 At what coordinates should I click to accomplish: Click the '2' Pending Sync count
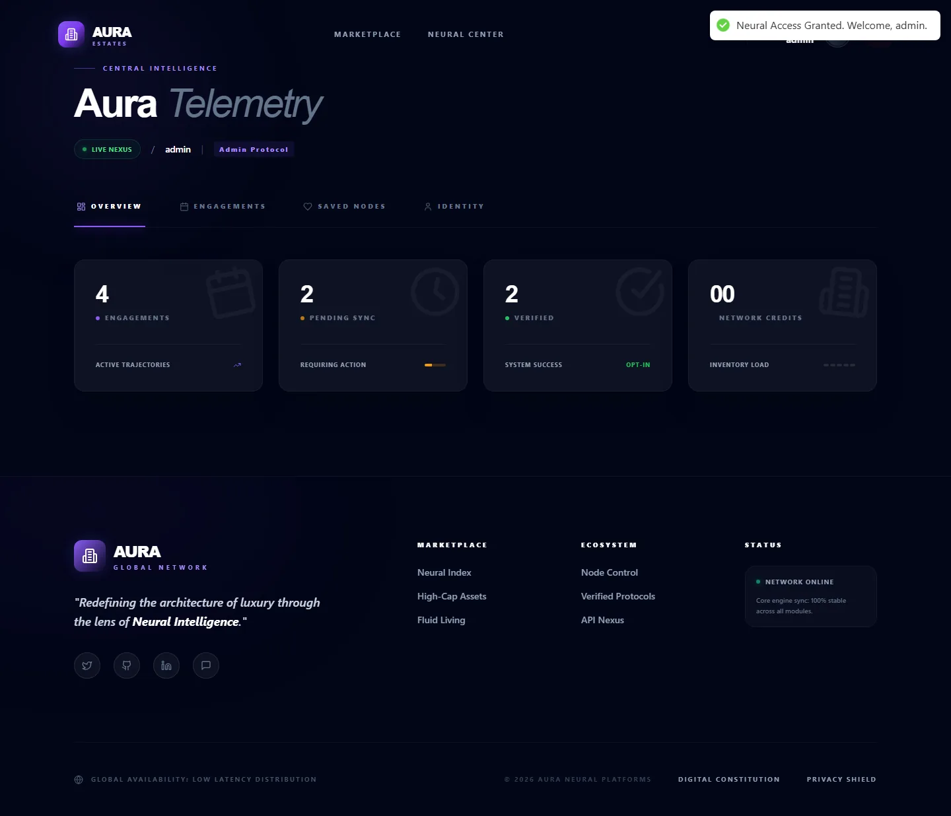click(307, 294)
